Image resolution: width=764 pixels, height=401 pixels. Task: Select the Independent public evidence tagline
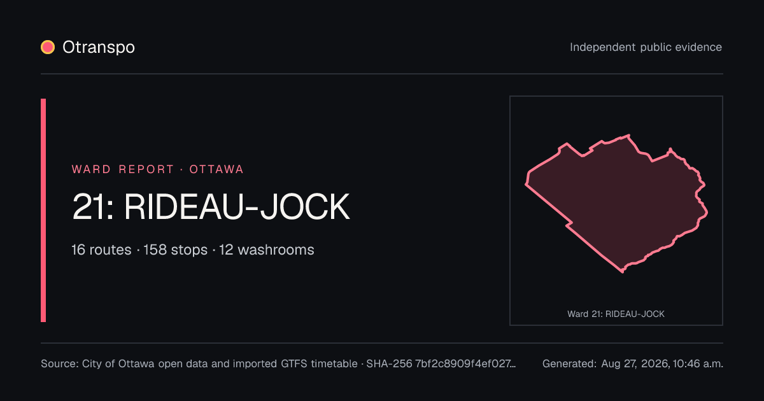point(646,47)
